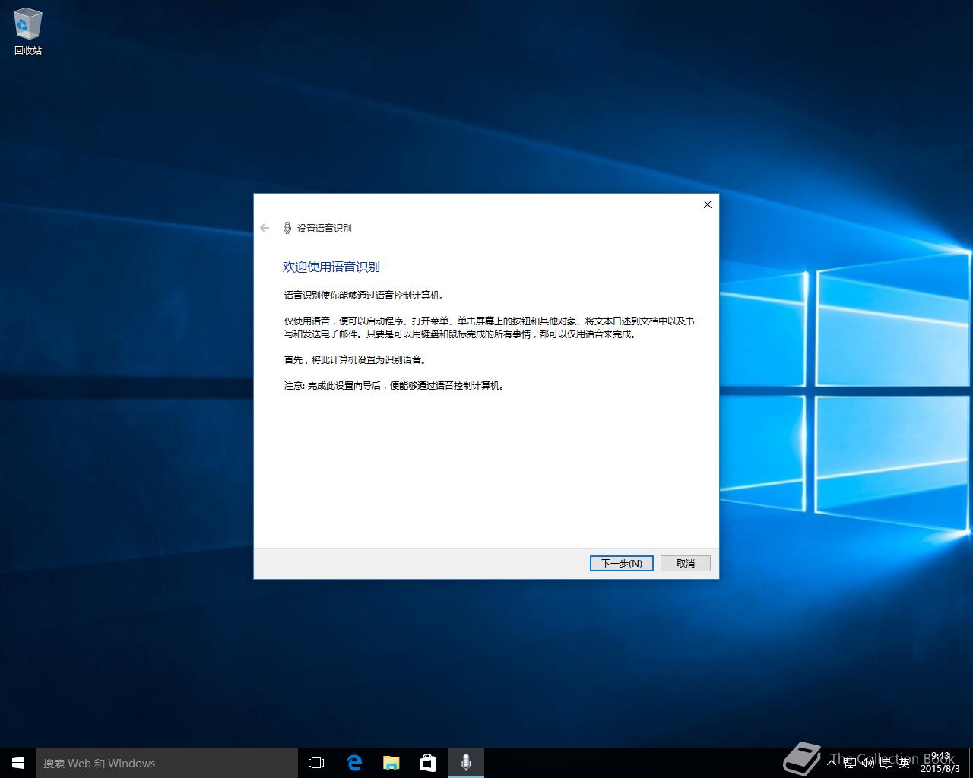Click the 下一步(N) button
The image size is (973, 778).
[x=622, y=563]
